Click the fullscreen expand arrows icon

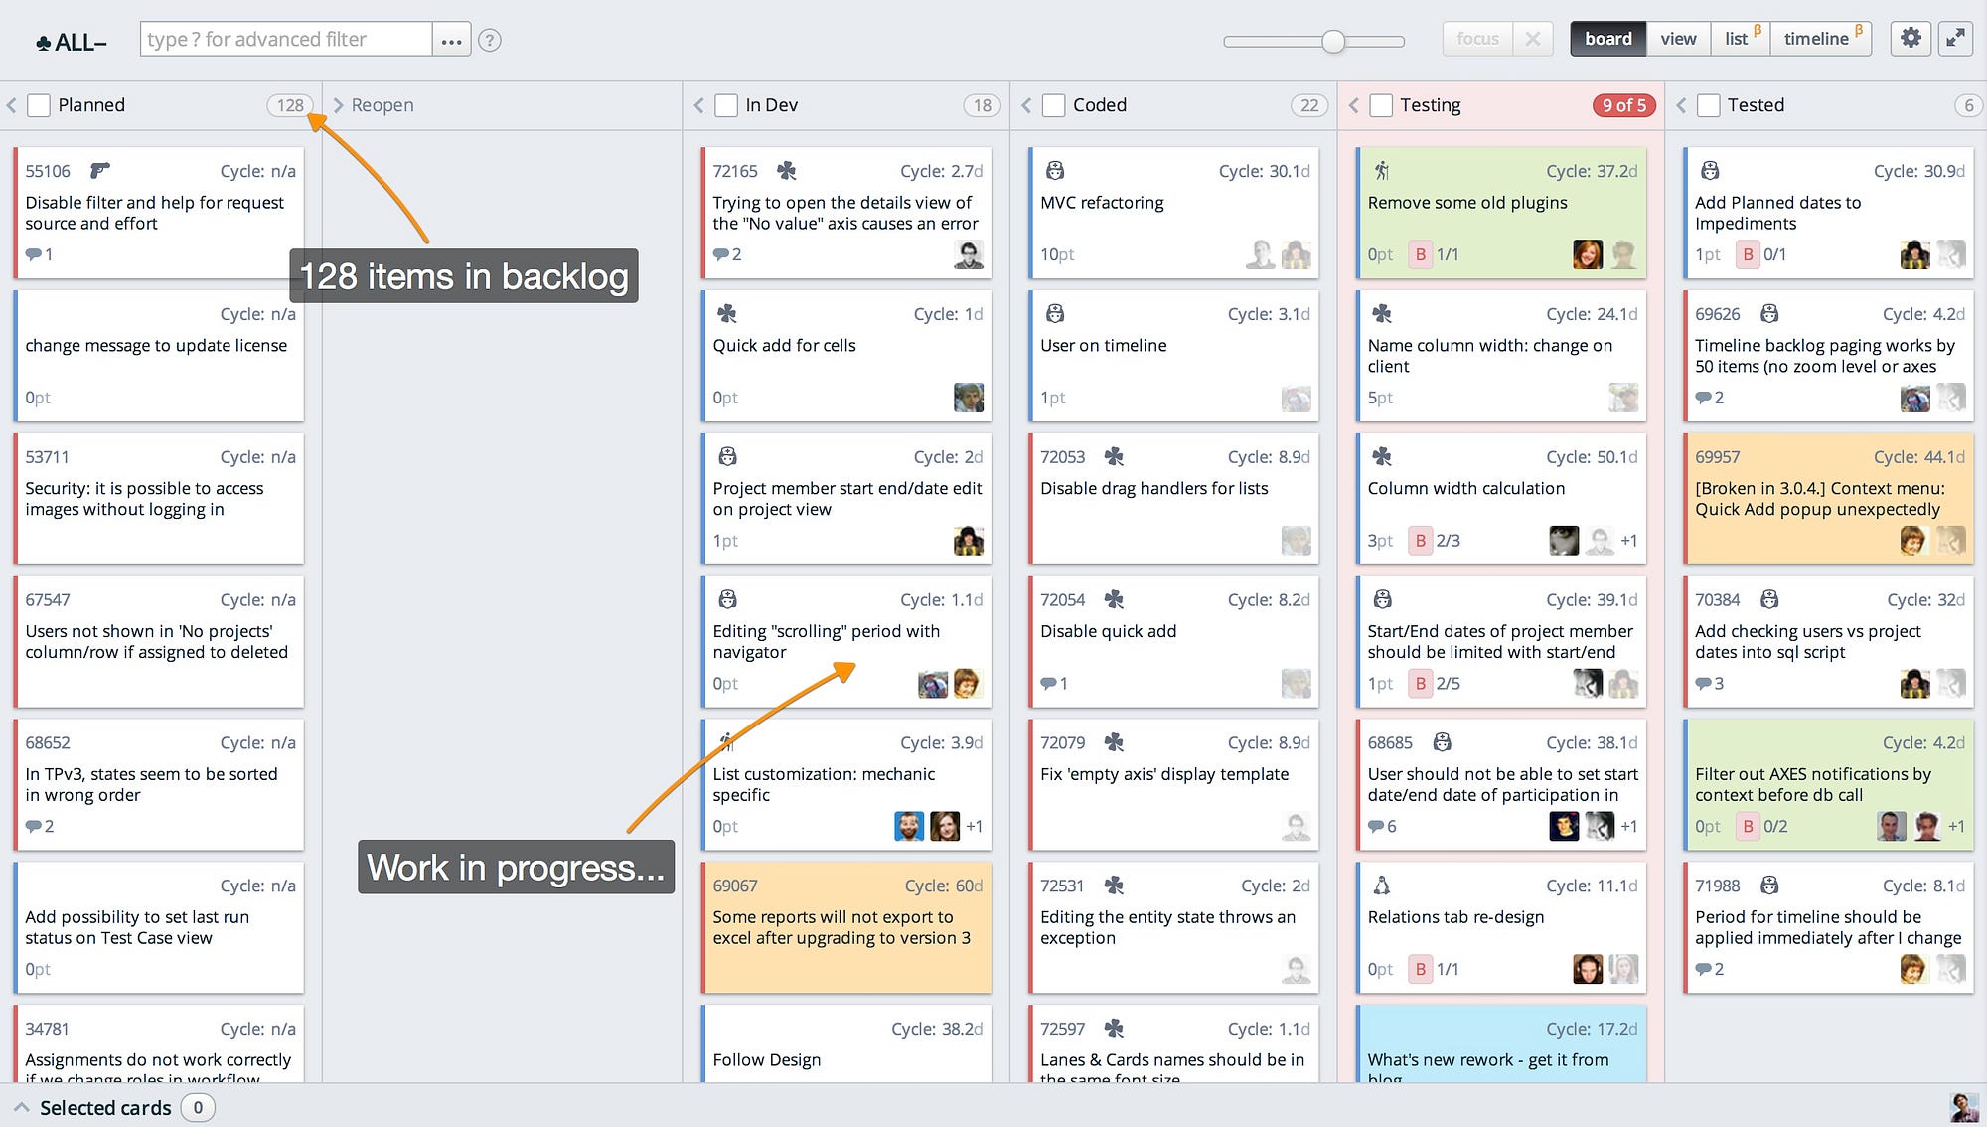(x=1955, y=39)
